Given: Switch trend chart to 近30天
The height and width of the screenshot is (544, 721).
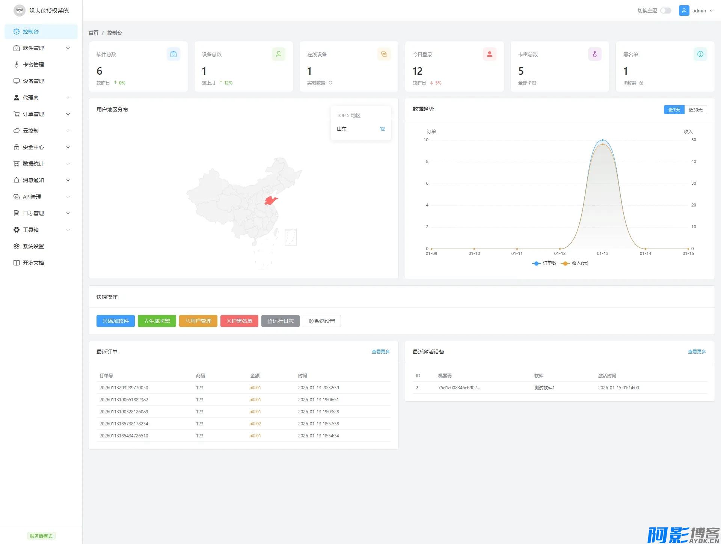Looking at the screenshot, I should click(695, 110).
